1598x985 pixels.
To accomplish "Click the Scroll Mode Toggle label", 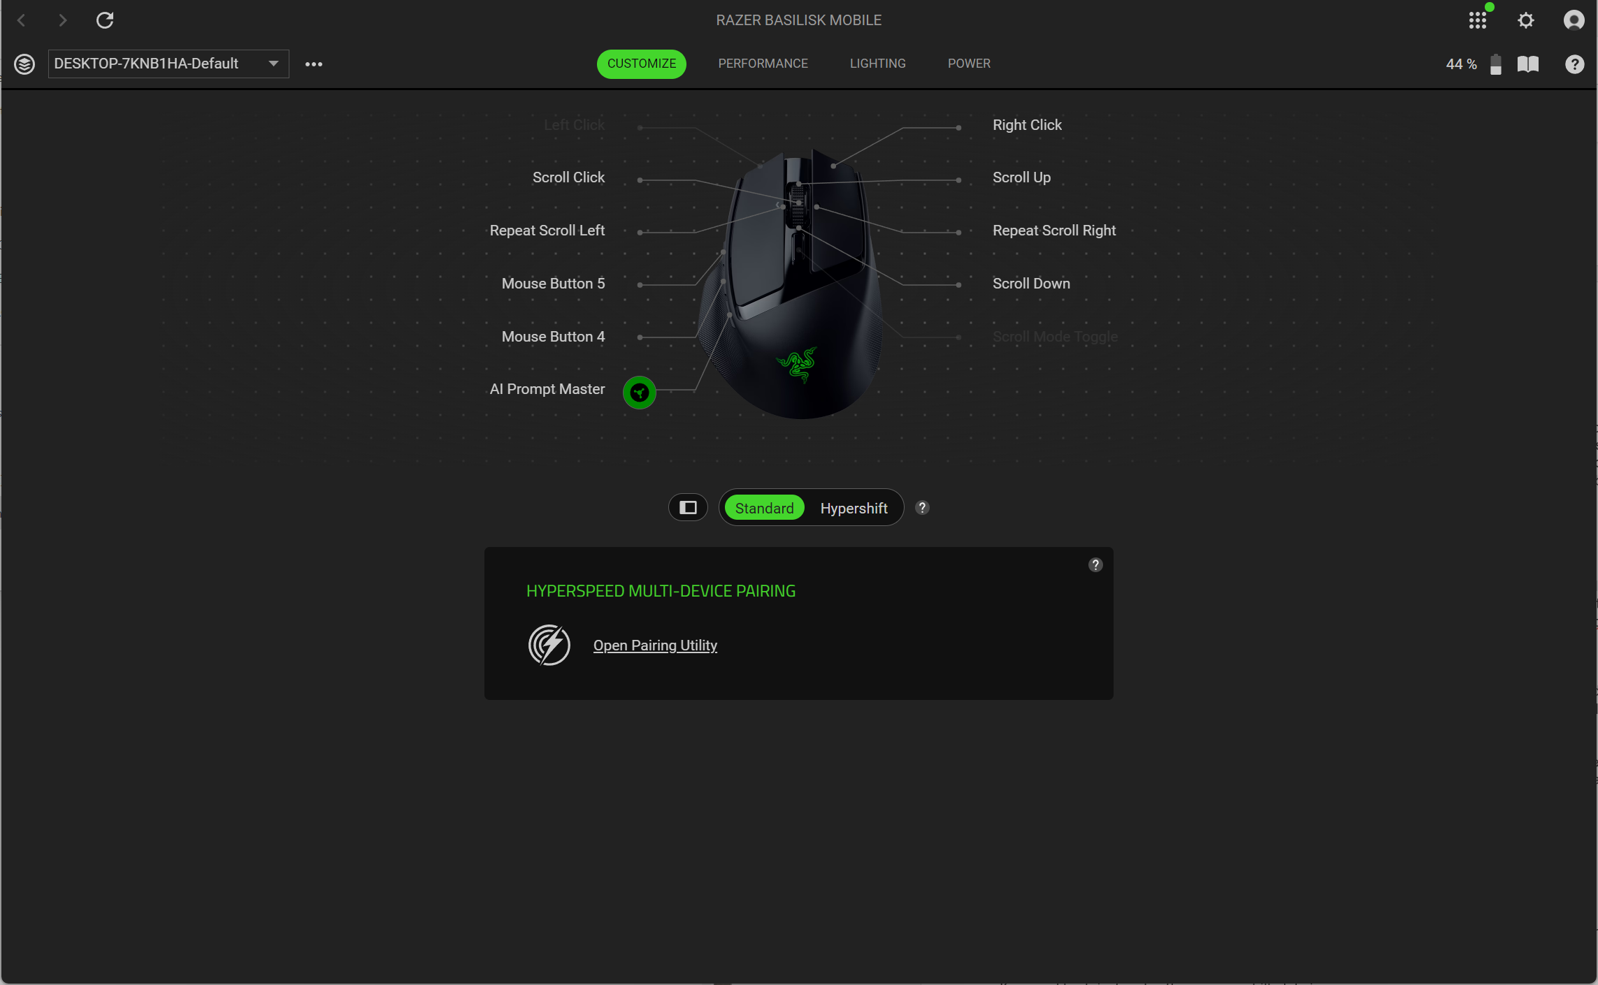I will click(1055, 337).
